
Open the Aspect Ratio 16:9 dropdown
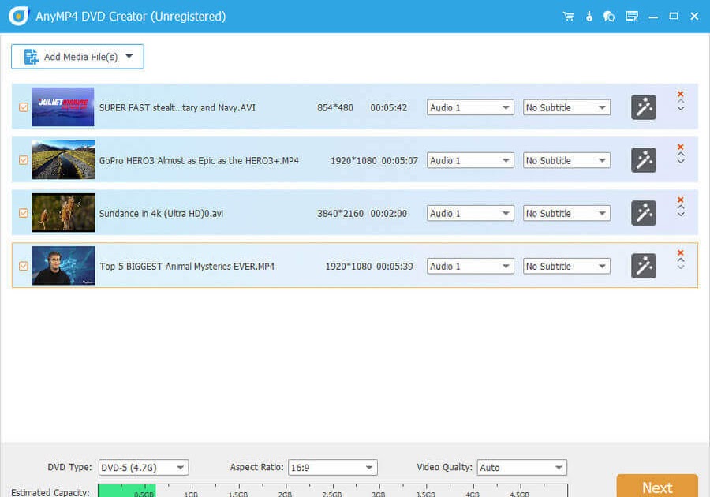332,468
